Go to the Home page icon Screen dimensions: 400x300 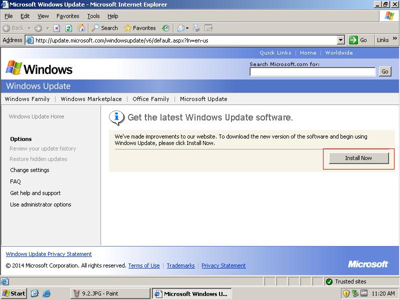tap(81, 28)
